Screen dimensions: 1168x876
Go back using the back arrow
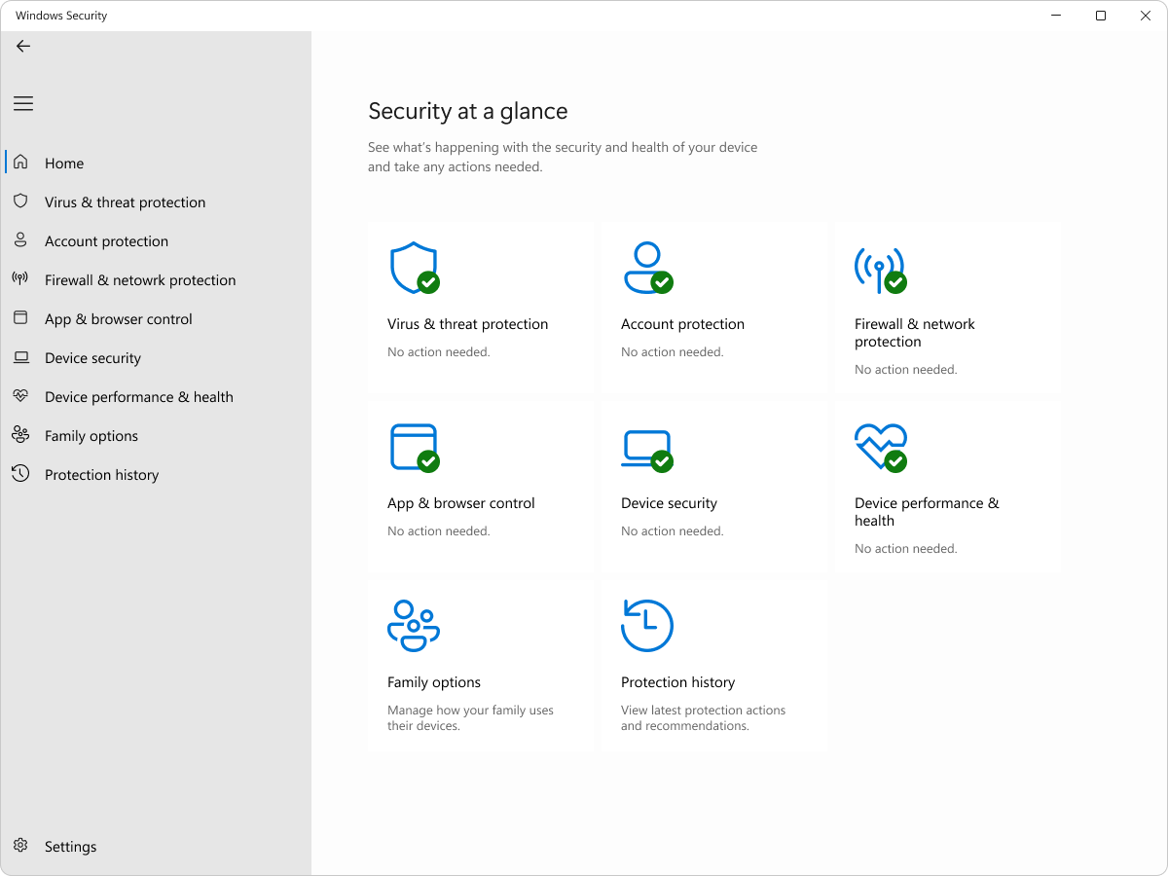23,46
